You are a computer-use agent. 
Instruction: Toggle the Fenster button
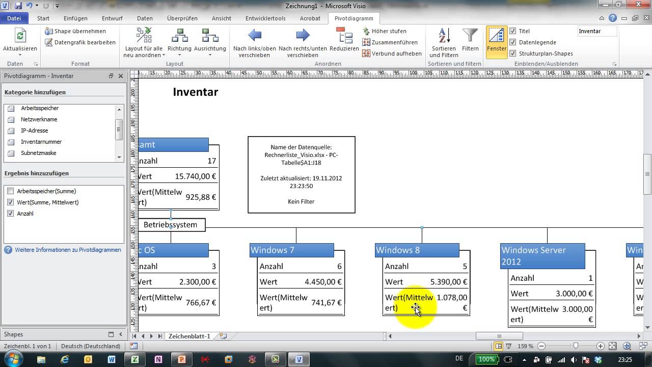pyautogui.click(x=497, y=43)
